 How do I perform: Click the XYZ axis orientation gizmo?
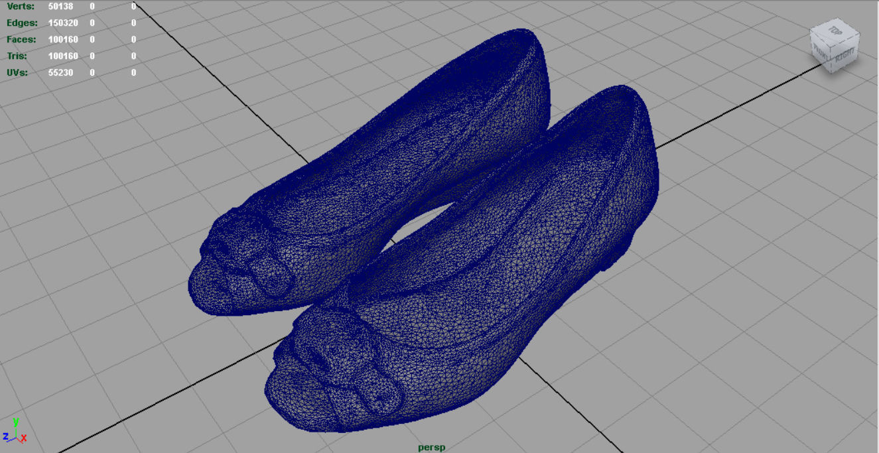point(14,431)
